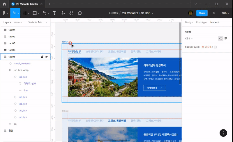The image size is (233, 142).
Task: Go to the Figma home screen
Action: [x=4, y=4]
